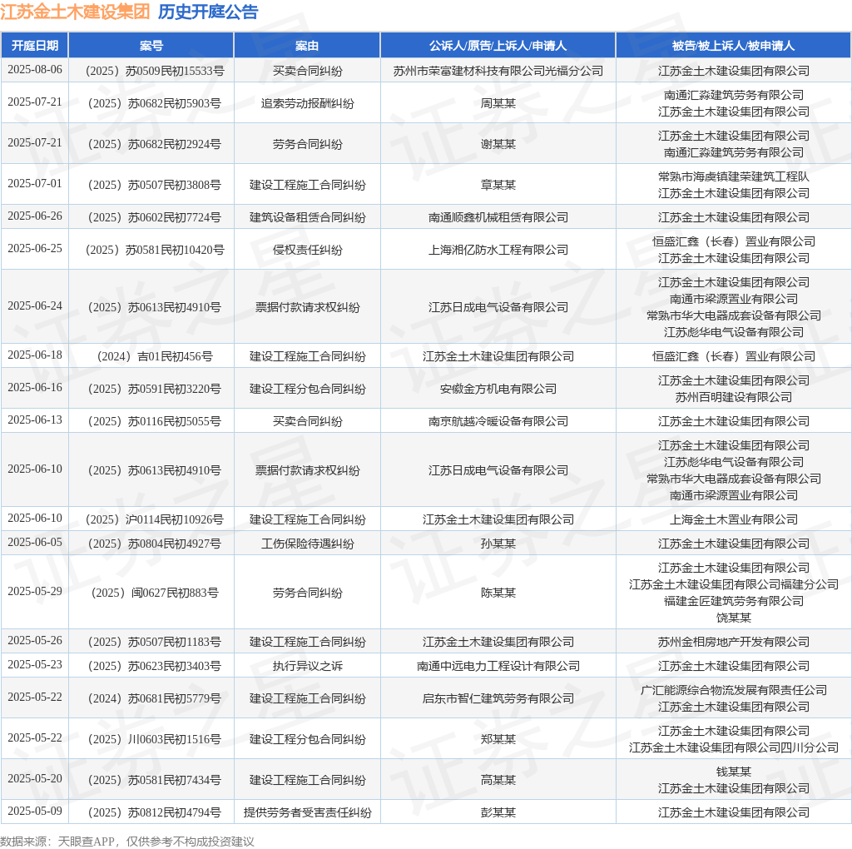Click plaintiff 高某某
The height and width of the screenshot is (849, 852).
[498, 781]
